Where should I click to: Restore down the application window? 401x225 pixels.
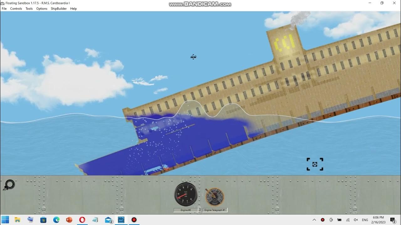382,3
